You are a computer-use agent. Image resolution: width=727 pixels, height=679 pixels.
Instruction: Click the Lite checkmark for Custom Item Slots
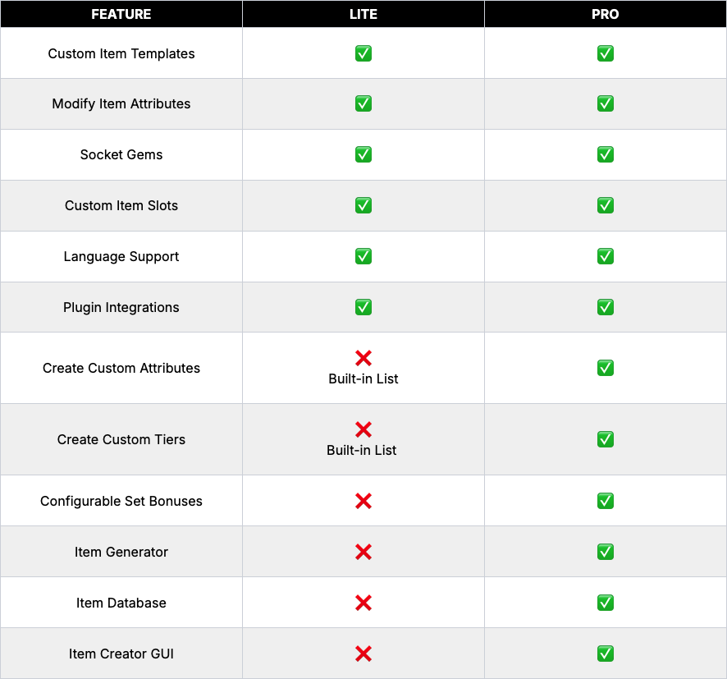(x=363, y=205)
